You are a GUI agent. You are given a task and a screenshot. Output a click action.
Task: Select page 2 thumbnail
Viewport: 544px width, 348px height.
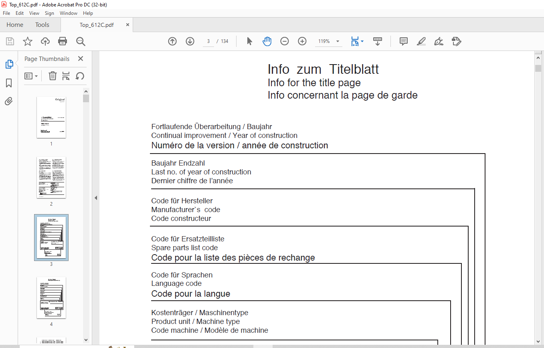[51, 177]
